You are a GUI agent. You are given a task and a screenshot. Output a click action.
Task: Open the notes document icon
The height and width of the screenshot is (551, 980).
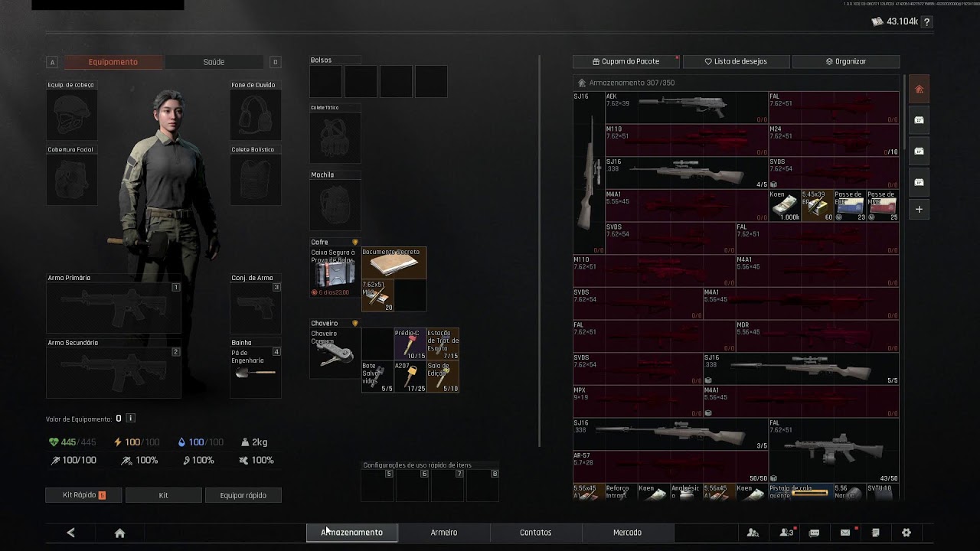876,533
